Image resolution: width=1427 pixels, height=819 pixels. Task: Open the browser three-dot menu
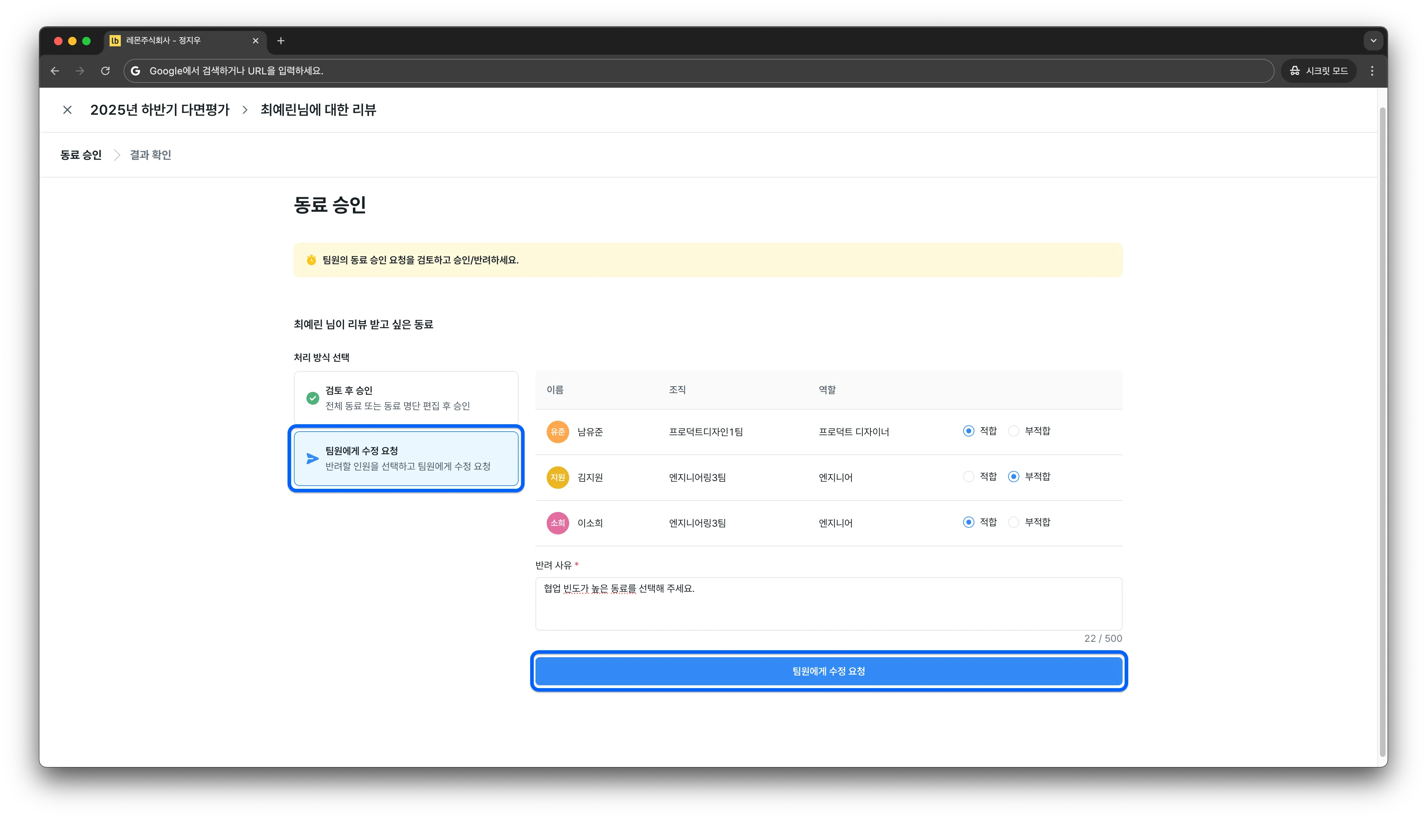click(1373, 71)
